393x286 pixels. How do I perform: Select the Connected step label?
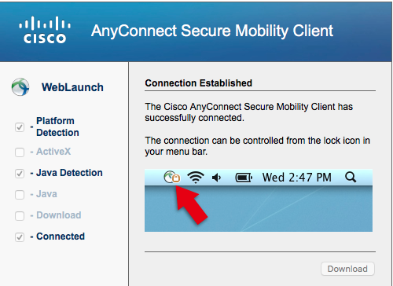pyautogui.click(x=61, y=236)
